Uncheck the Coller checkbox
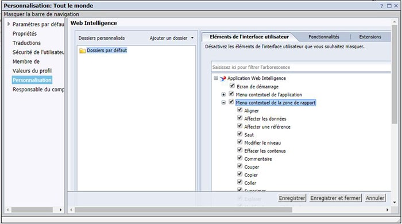The width and height of the screenshot is (402, 224). coord(239,182)
